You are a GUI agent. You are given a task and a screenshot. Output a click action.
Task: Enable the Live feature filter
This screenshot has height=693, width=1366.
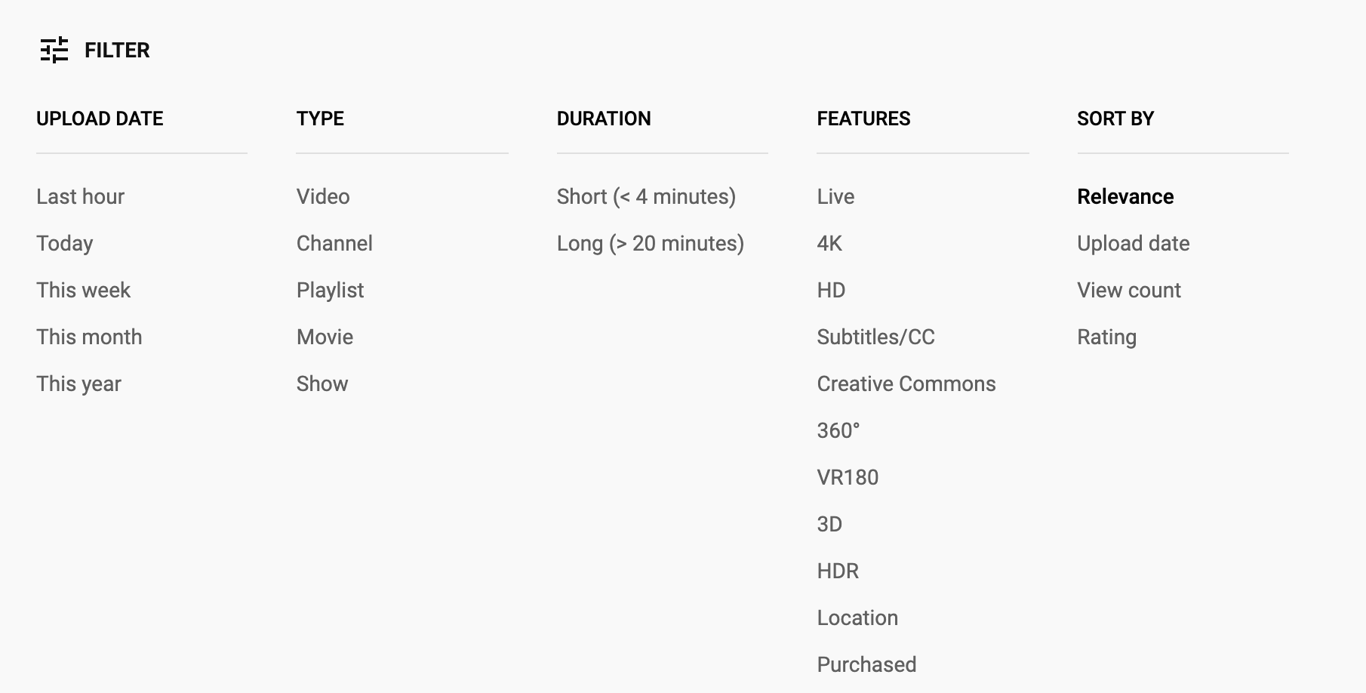(835, 197)
